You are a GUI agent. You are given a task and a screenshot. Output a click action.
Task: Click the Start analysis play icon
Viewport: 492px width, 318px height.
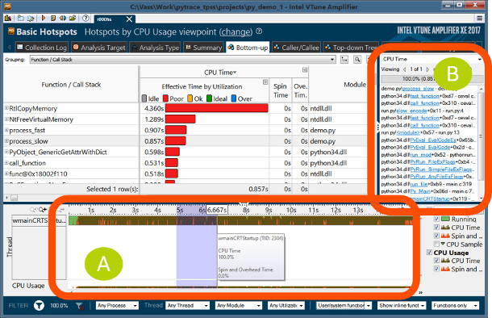pyautogui.click(x=44, y=19)
